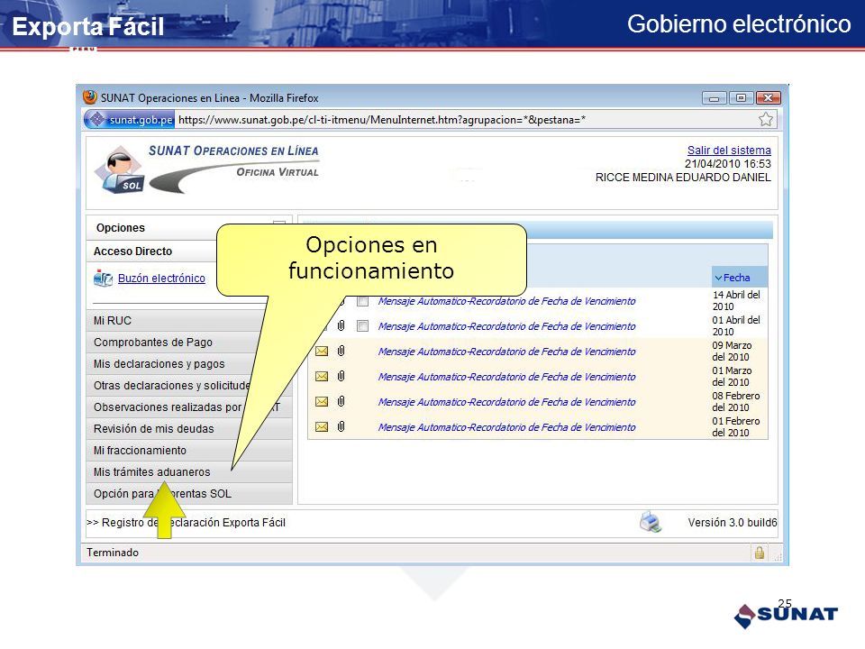Image resolution: width=865 pixels, height=649 pixels.
Task: Select Mis declaraciones y pagos
Action: coord(188,363)
